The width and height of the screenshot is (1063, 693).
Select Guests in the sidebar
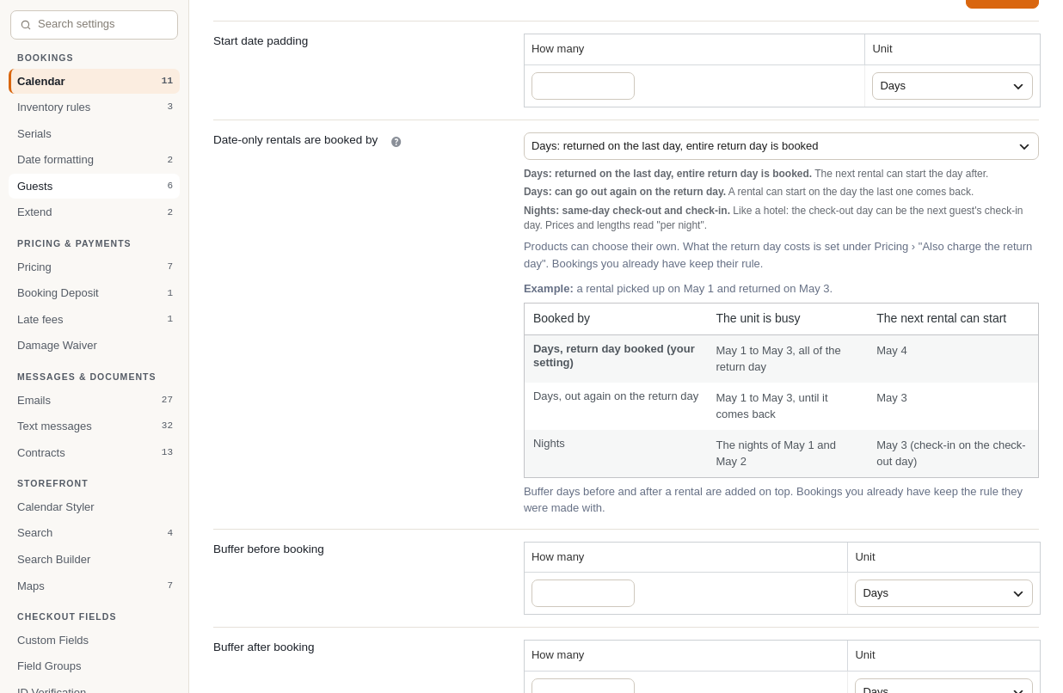[x=95, y=186]
